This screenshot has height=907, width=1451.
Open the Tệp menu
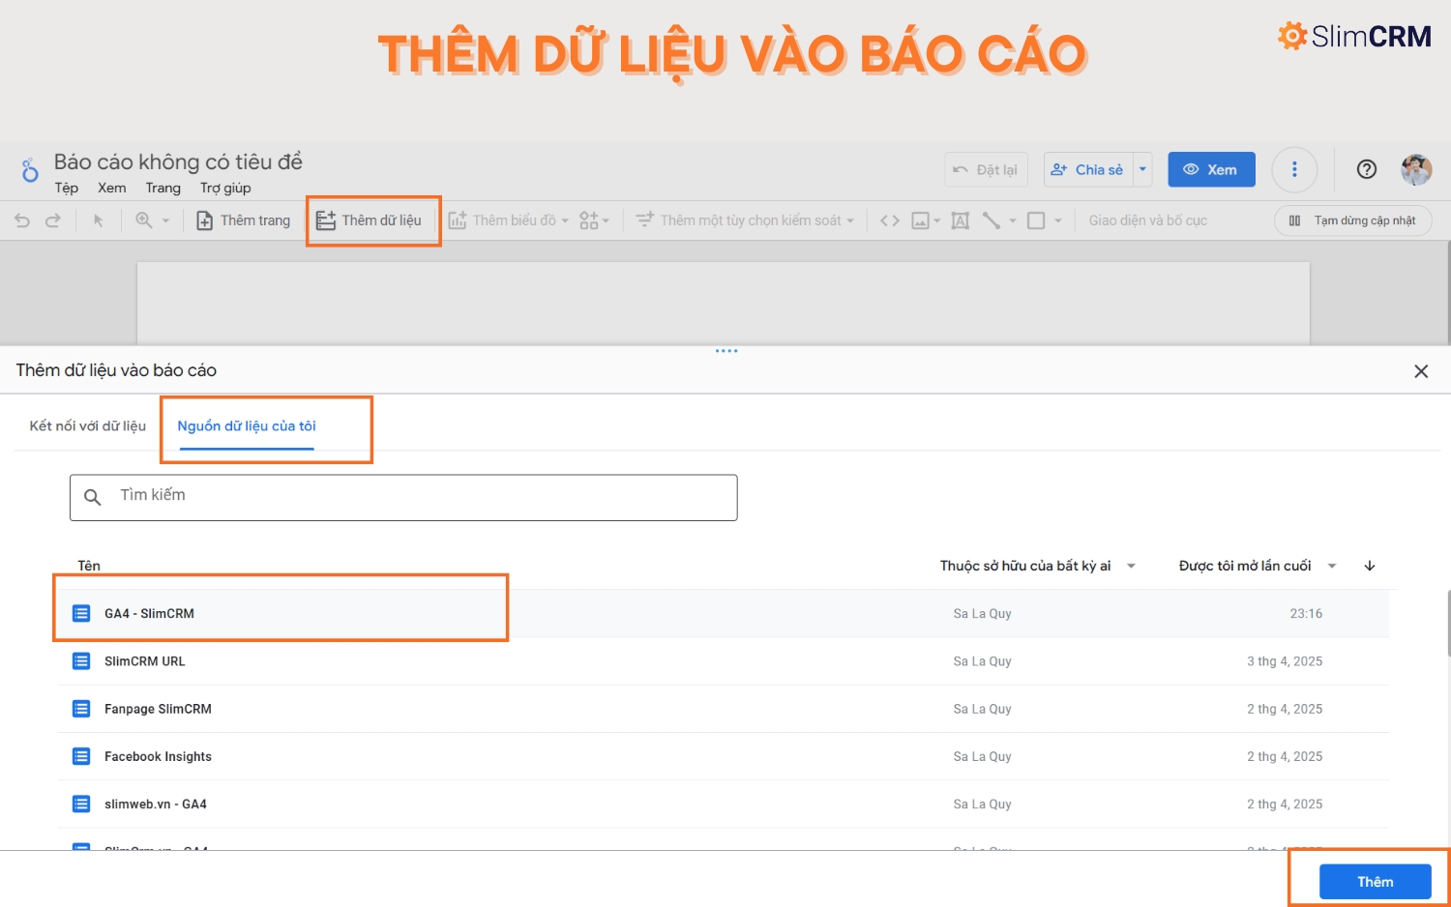point(66,188)
